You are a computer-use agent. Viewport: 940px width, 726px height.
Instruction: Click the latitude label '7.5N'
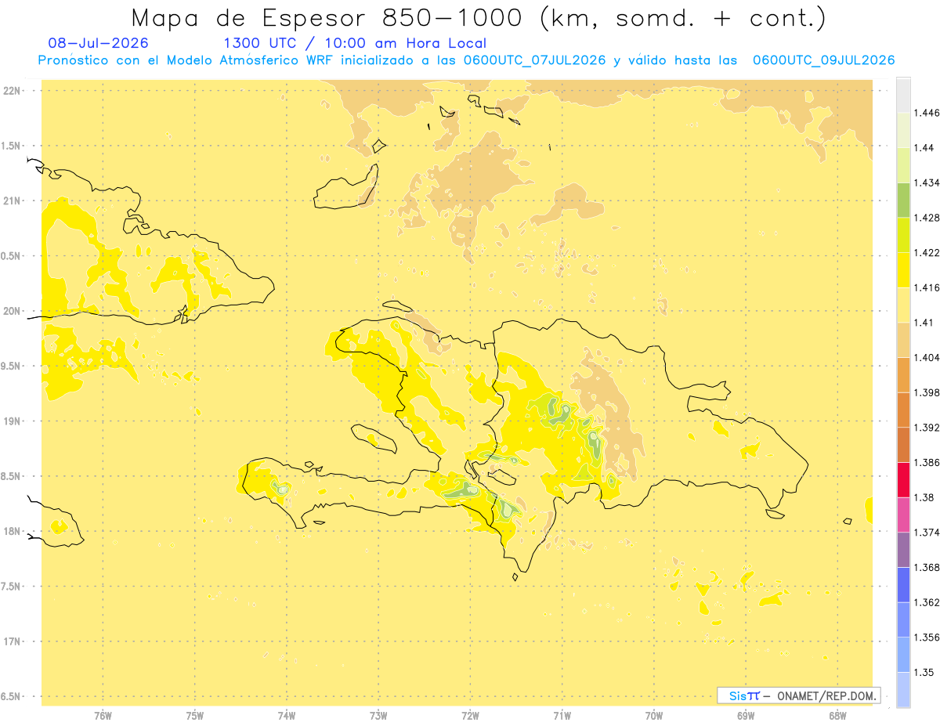[12, 587]
